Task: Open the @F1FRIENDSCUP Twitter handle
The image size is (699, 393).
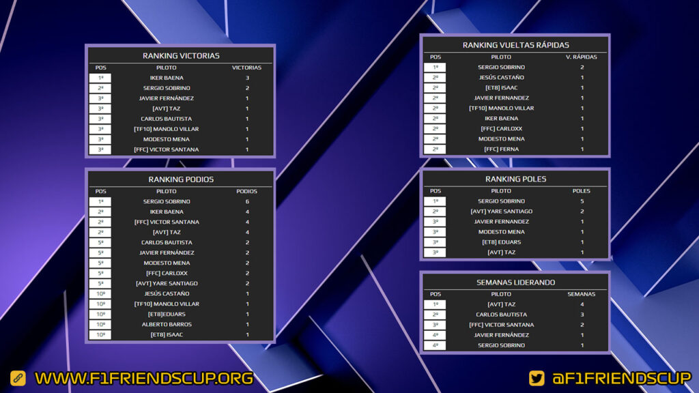Action: pos(621,378)
